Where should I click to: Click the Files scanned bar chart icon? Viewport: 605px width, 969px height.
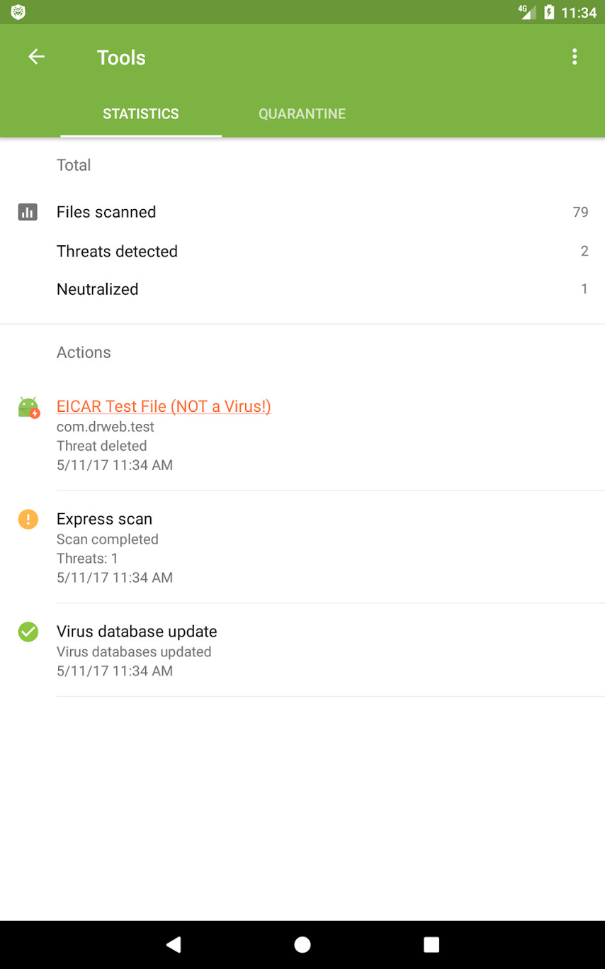click(28, 212)
